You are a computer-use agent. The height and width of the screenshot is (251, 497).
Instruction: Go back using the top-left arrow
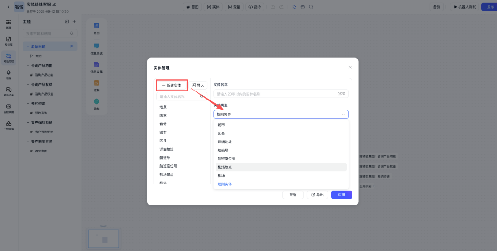pos(9,7)
